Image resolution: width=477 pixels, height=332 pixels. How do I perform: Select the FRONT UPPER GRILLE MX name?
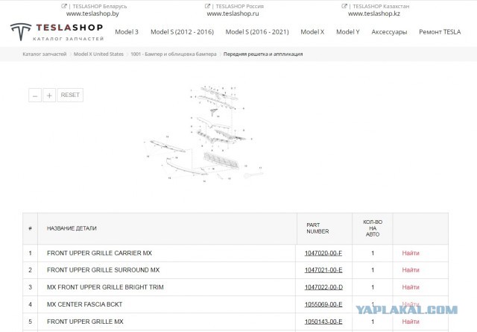click(85, 322)
